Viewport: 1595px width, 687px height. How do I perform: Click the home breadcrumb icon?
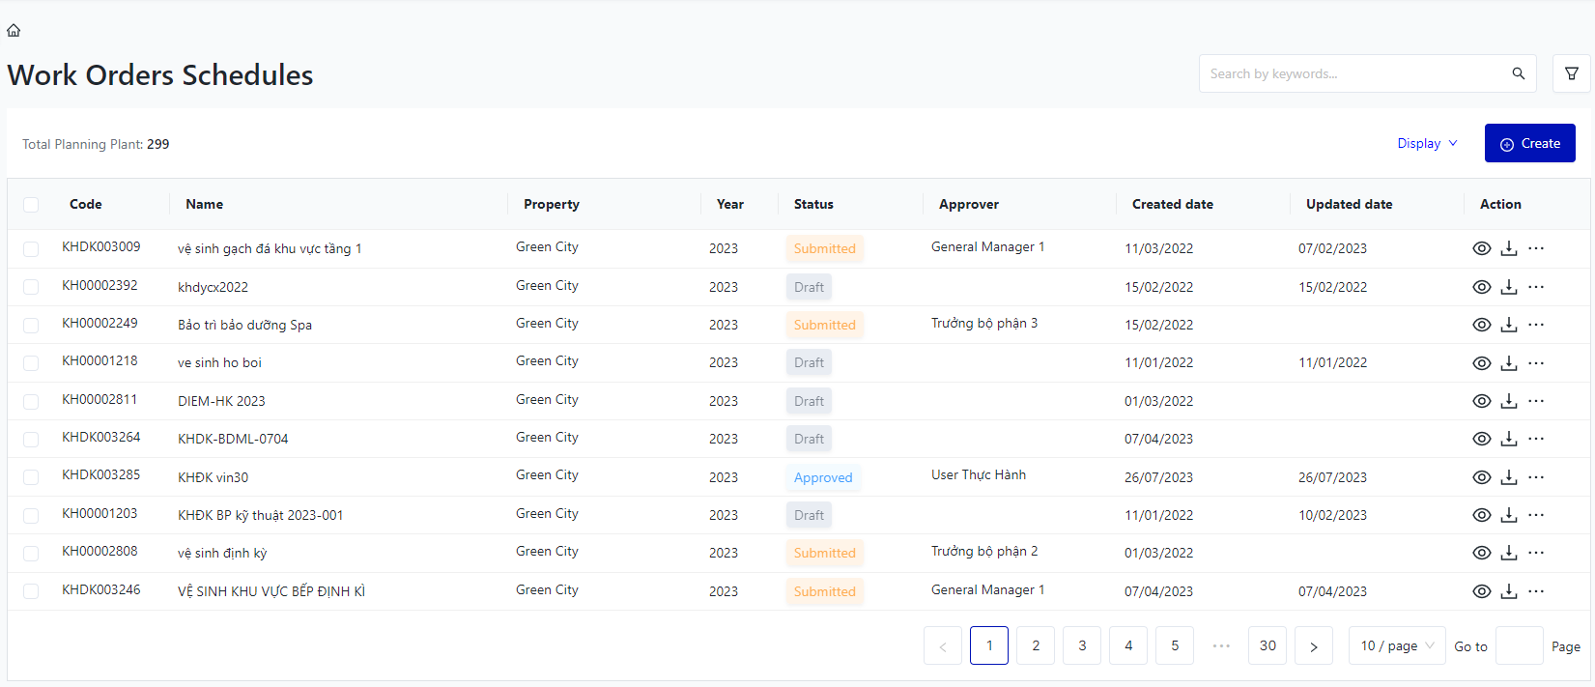tap(14, 30)
